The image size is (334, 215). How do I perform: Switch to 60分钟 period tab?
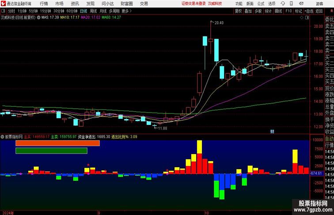coord(72,11)
